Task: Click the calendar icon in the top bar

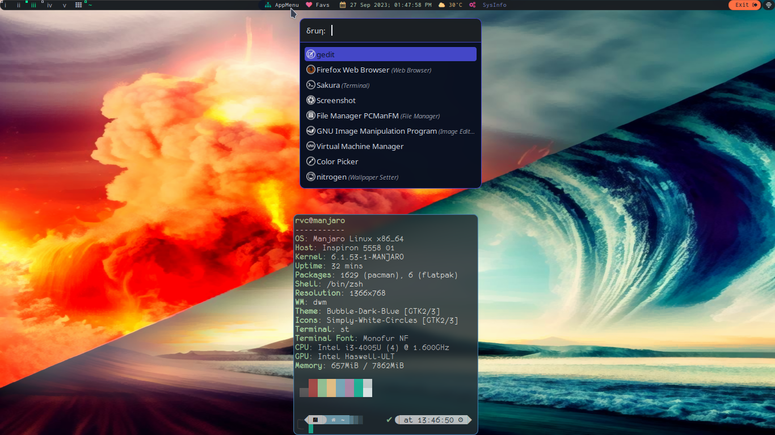Action: (342, 5)
